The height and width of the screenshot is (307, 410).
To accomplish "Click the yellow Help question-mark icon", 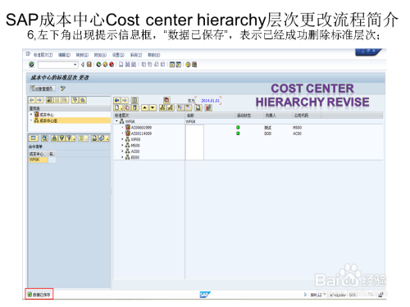I will coord(188,65).
